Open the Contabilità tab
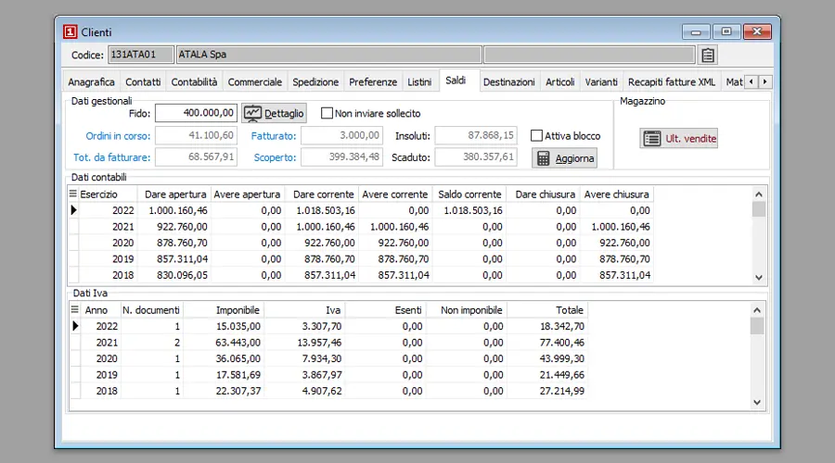835x463 pixels. pos(194,82)
